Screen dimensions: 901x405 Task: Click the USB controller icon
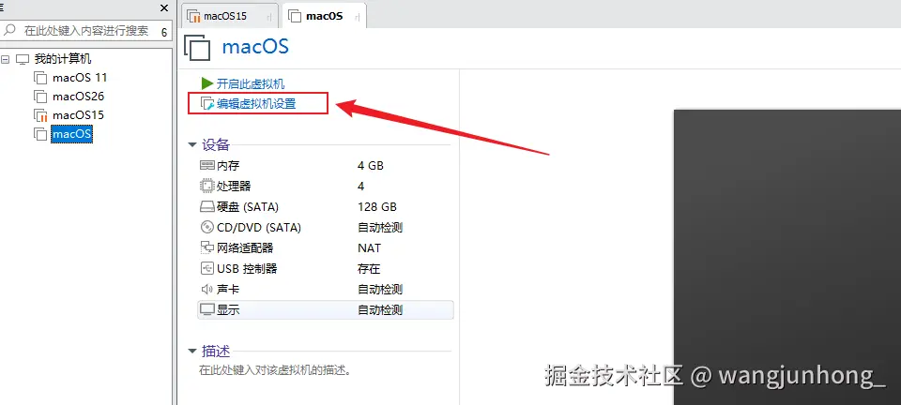pos(206,268)
